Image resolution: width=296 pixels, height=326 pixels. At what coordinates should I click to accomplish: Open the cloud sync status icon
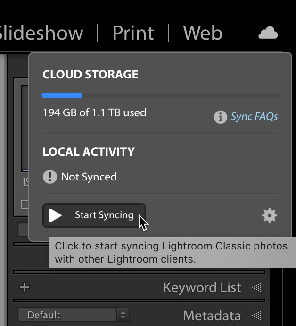click(268, 33)
